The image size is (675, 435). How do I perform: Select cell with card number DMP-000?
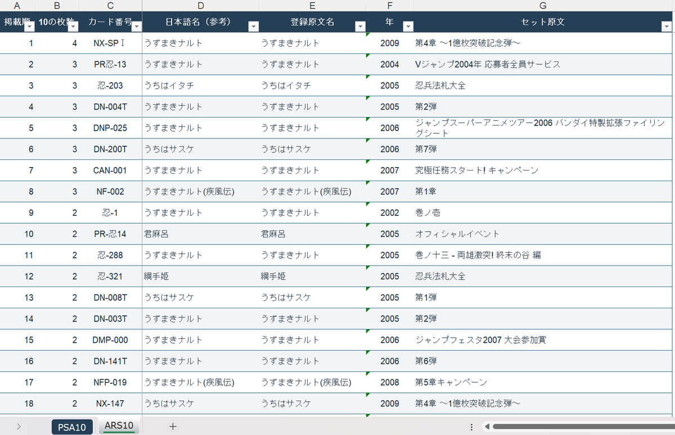[110, 340]
